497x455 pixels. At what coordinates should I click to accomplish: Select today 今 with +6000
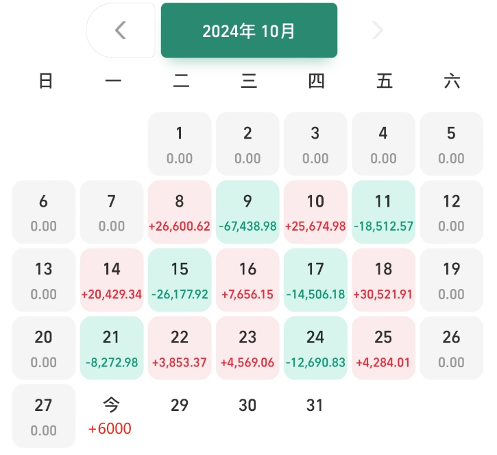pos(112,416)
